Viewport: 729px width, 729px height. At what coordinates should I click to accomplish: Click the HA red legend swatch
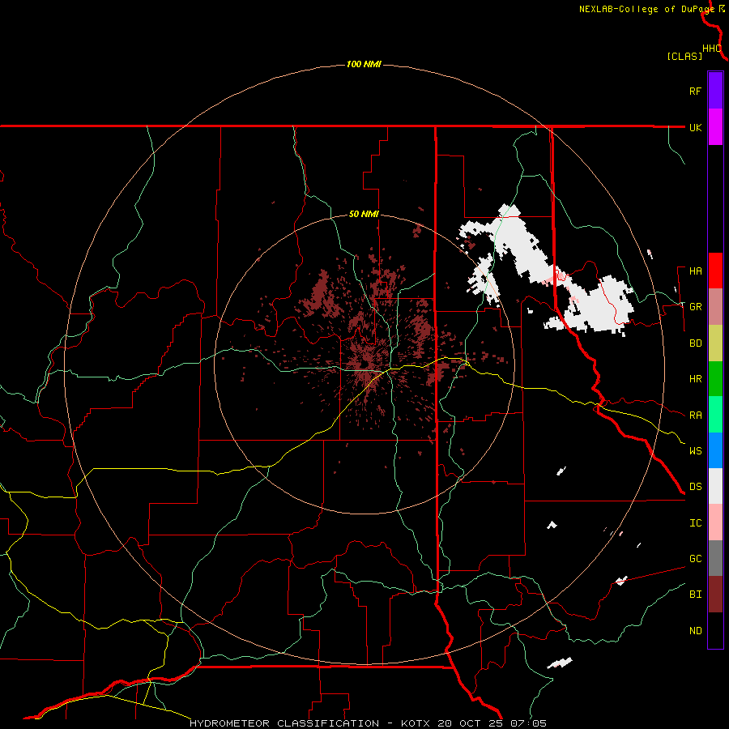[715, 271]
